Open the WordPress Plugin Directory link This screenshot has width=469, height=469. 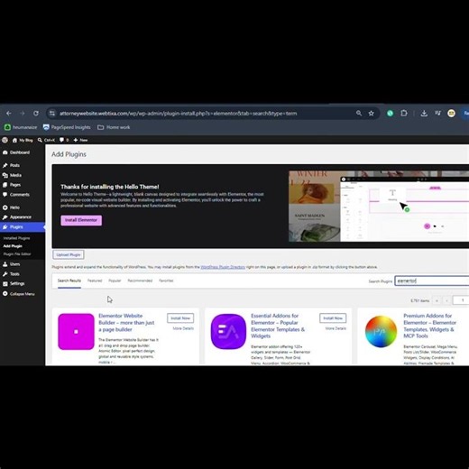coord(223,267)
